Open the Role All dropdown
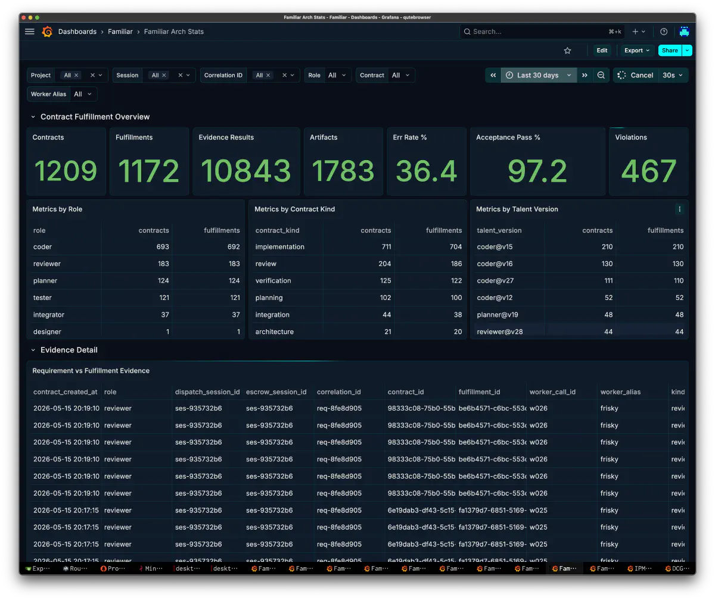 coord(338,76)
